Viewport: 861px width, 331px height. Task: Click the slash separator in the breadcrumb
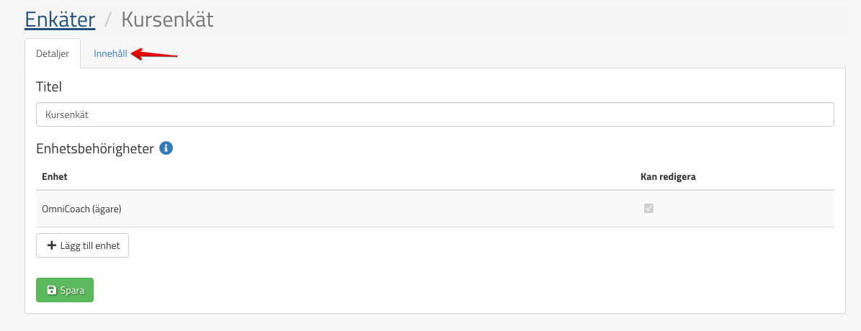tap(108, 19)
